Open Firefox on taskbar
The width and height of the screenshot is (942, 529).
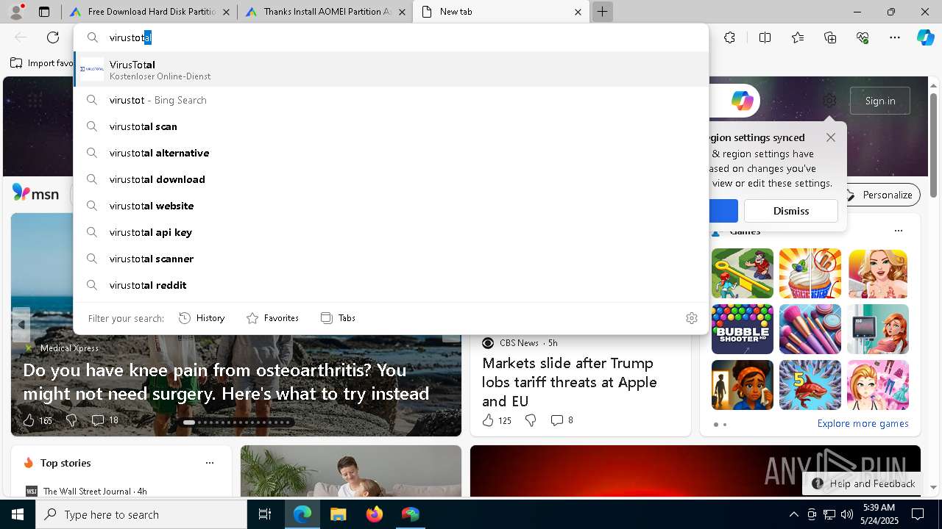[374, 514]
